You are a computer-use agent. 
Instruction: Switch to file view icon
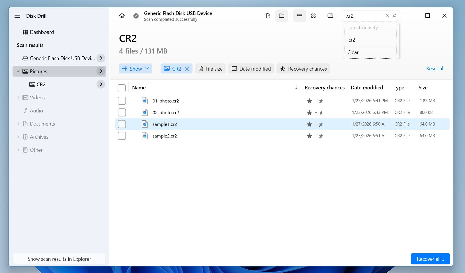pos(268,16)
